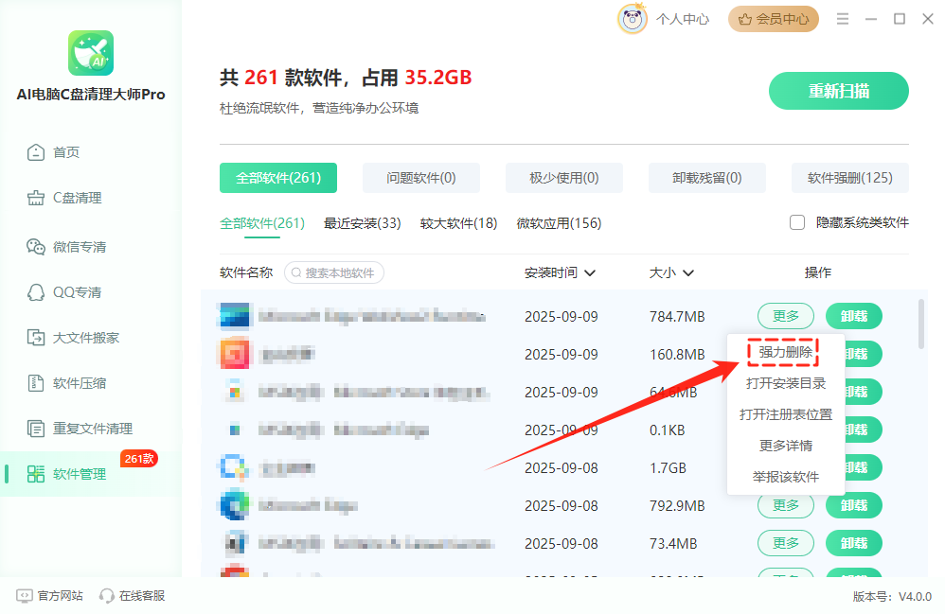This screenshot has height=614, width=945.
Task: Click 卸载 for the 792.9MB row
Action: [x=854, y=507]
